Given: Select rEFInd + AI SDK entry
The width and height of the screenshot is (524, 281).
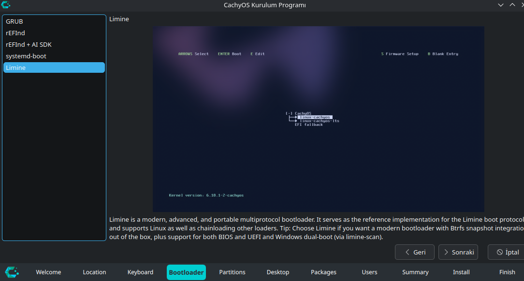Looking at the screenshot, I should pyautogui.click(x=54, y=44).
